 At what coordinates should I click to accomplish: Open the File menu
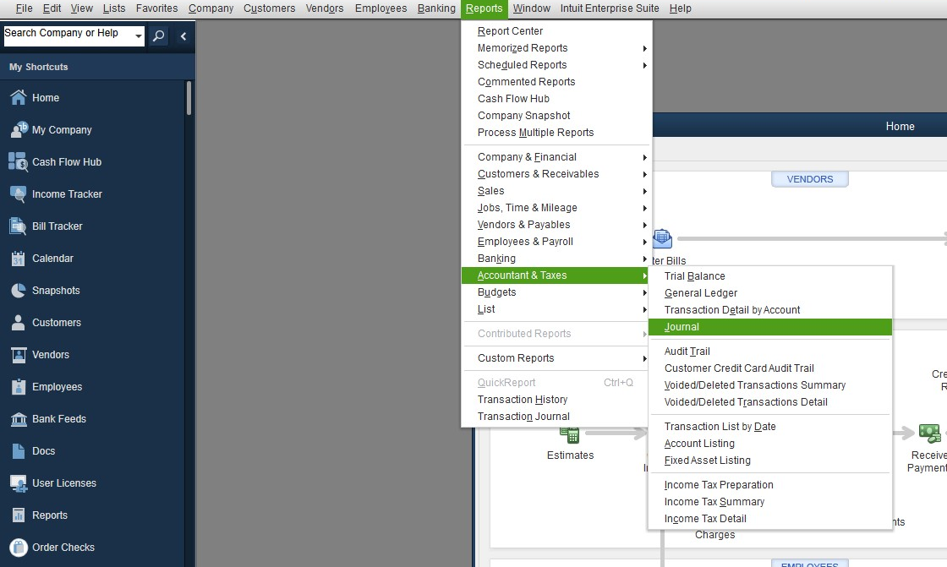[25, 8]
